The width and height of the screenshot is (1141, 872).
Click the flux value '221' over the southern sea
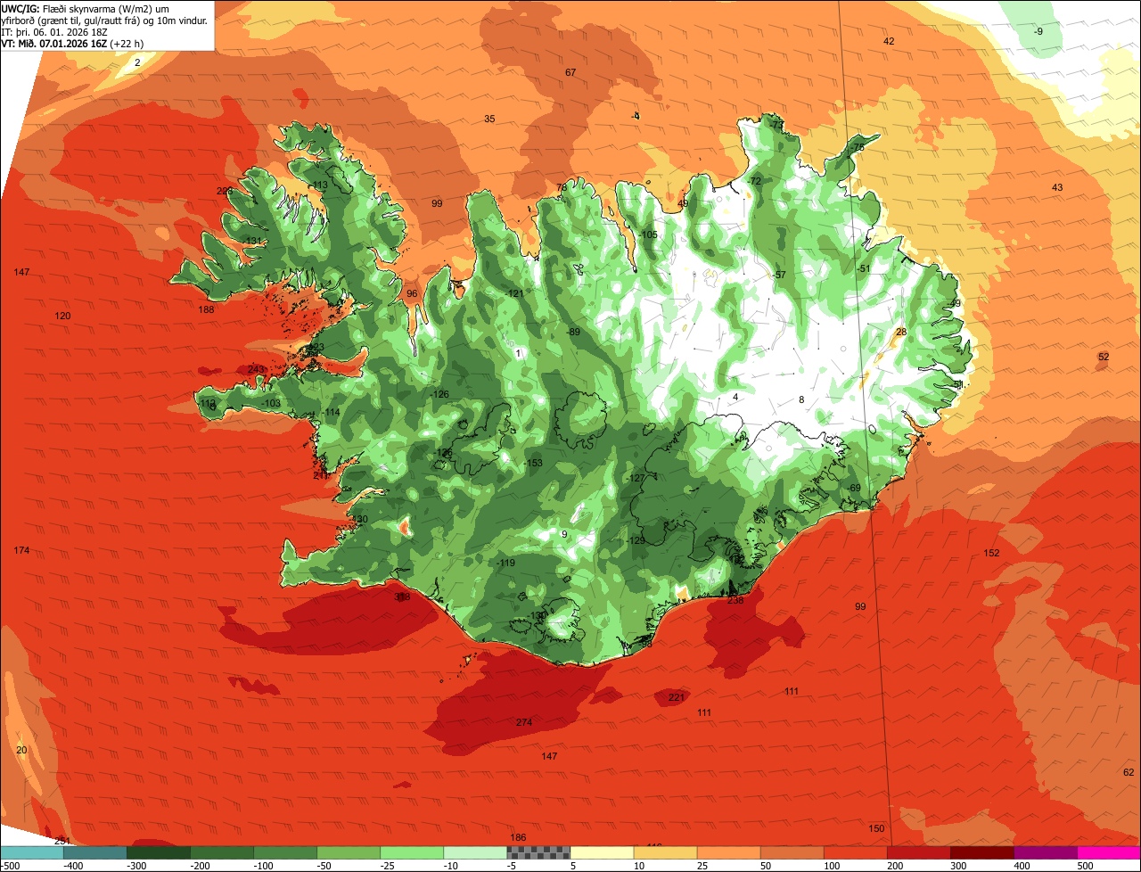coord(677,697)
